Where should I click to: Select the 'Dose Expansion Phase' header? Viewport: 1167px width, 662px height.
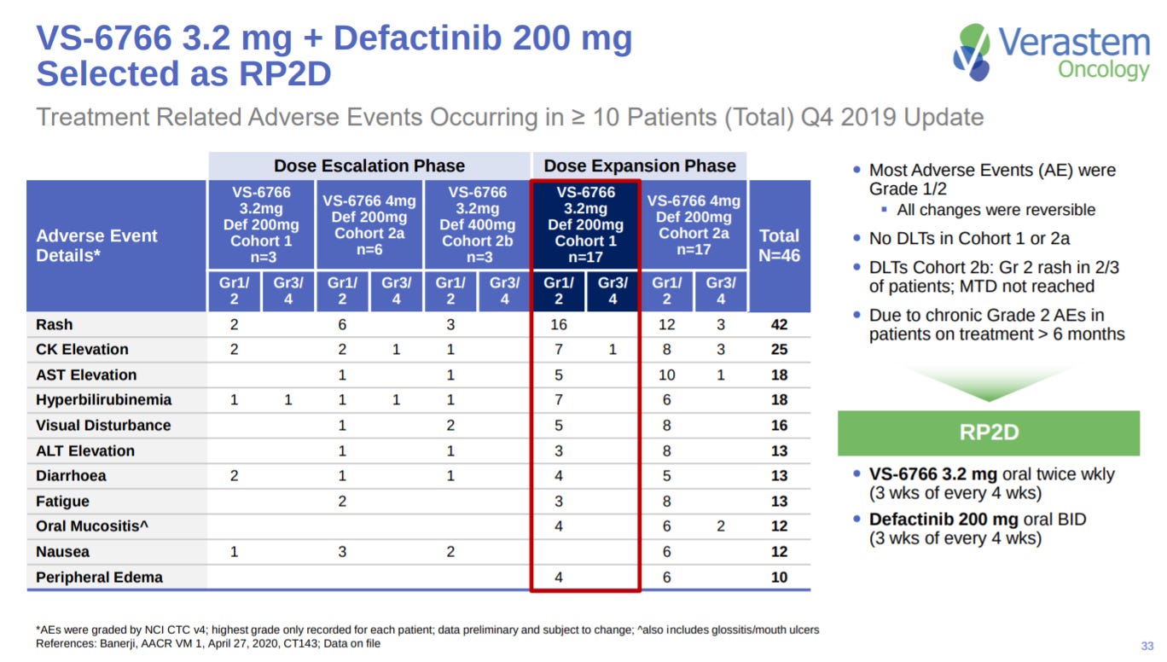tap(640, 165)
